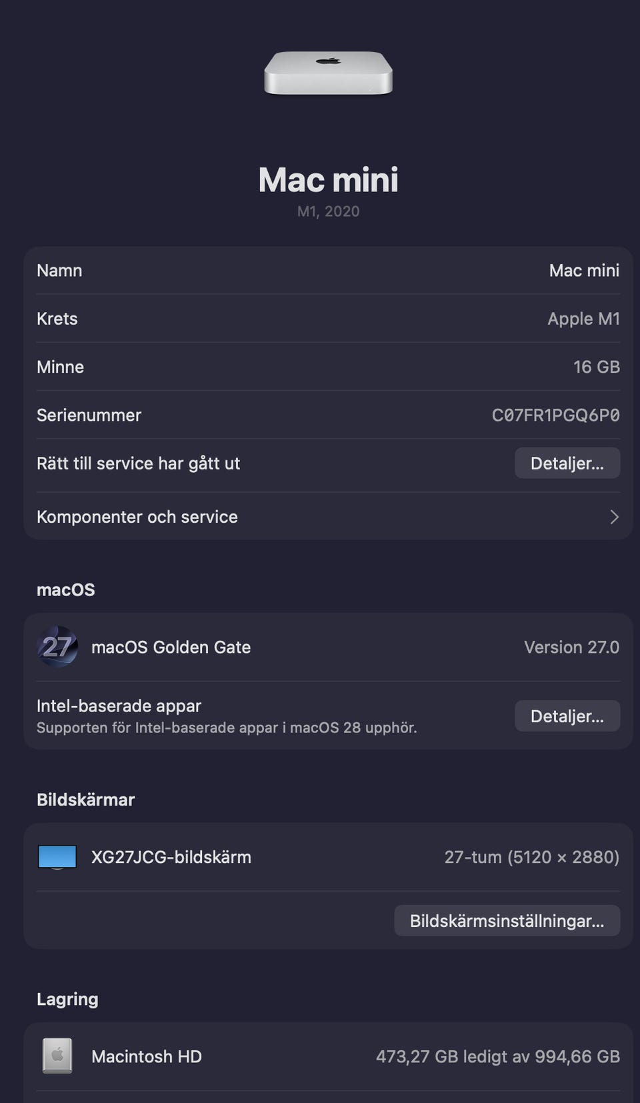Open Detaljer for Intel-baserade appar
Screen dimensions: 640x1103
click(567, 716)
